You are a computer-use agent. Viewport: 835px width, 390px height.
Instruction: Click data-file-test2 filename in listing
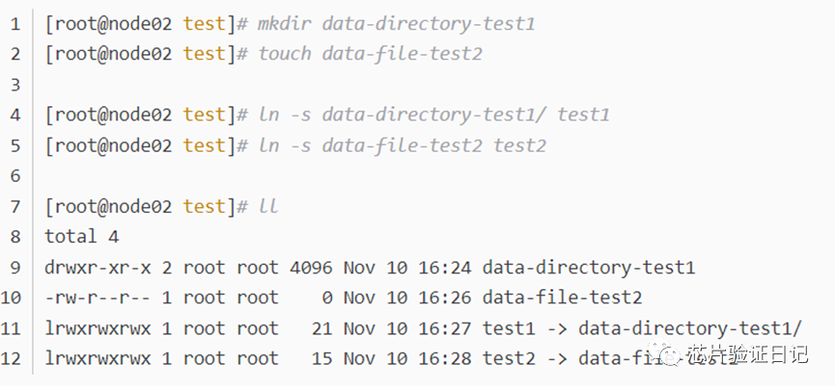tap(562, 298)
